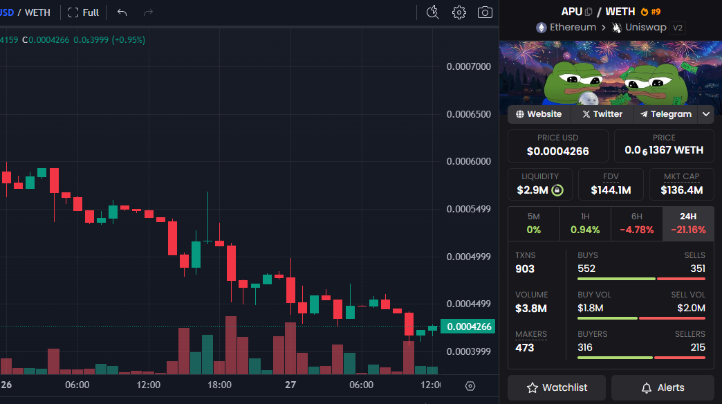Open the project Website link
The width and height of the screenshot is (722, 404).
tap(539, 114)
